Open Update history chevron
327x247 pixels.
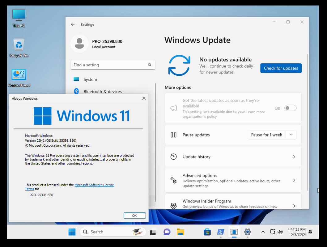point(294,157)
